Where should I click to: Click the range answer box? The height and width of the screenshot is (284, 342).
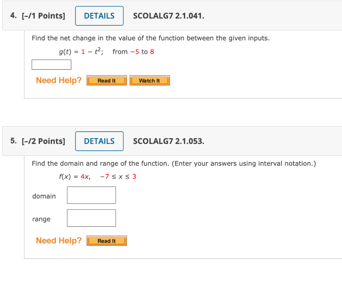[x=91, y=218]
